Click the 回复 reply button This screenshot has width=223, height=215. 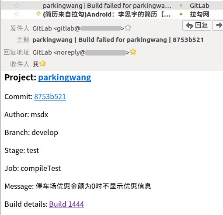(197, 25)
